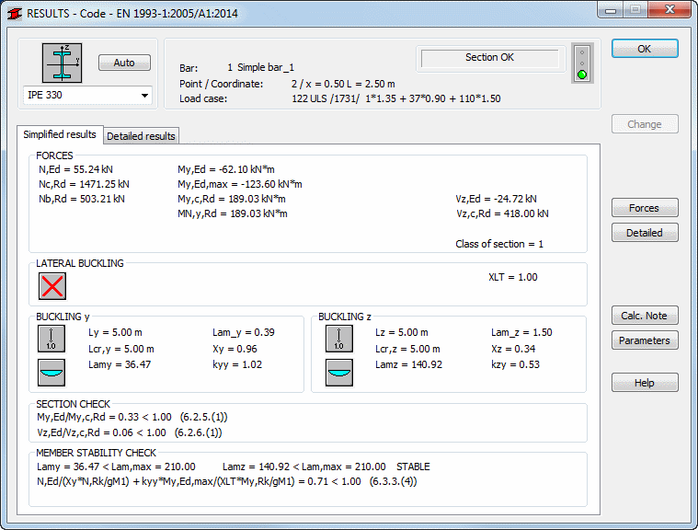Click the Auto button
The width and height of the screenshot is (698, 530).
124,63
